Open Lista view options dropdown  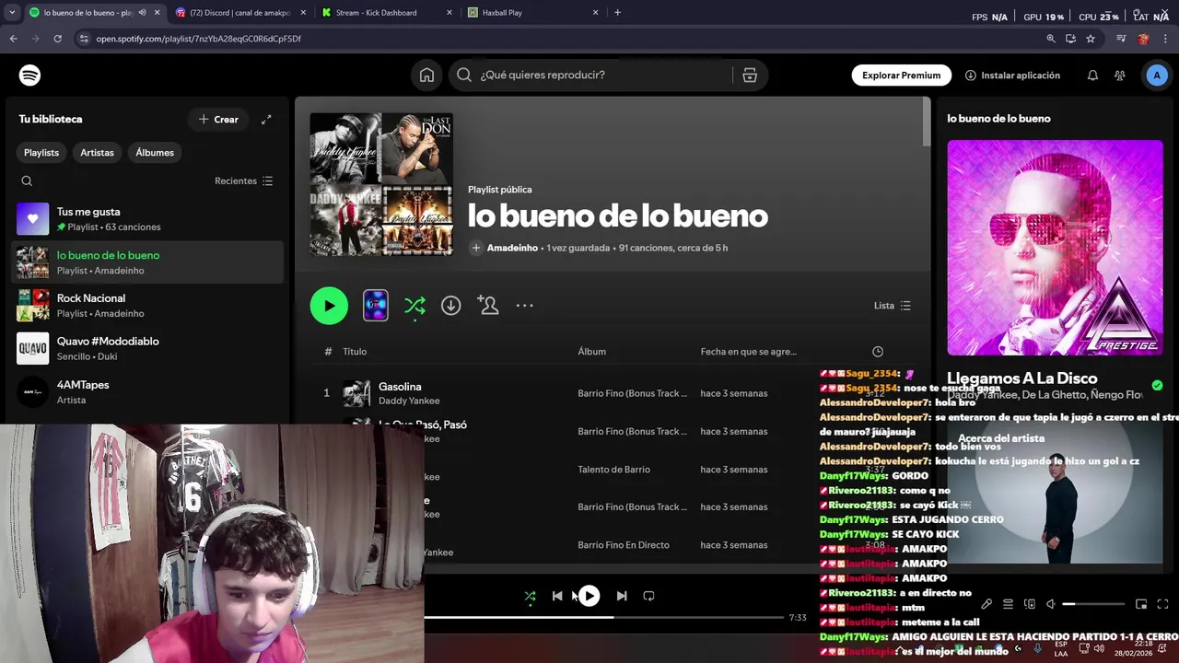point(893,306)
